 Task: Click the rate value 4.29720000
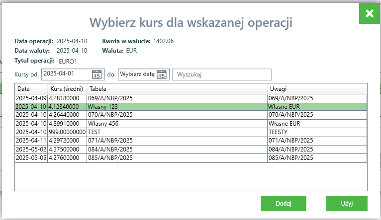(64, 141)
